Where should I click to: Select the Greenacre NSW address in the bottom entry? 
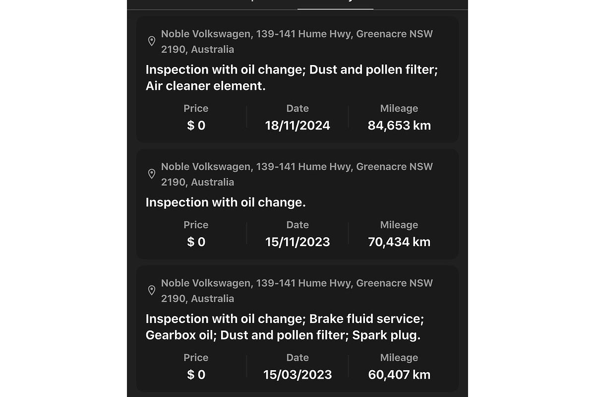[x=297, y=291]
